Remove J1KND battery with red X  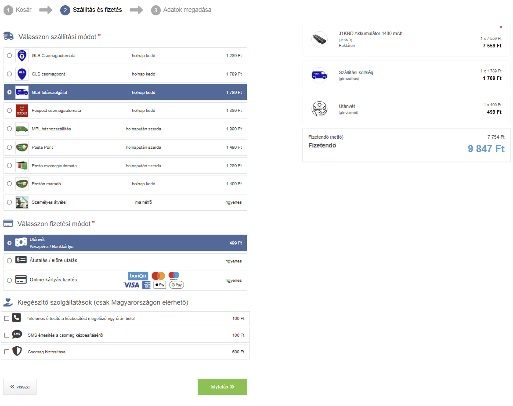[501, 27]
